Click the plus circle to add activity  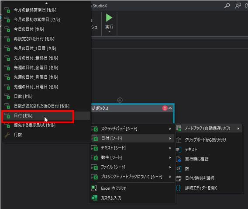click(x=120, y=100)
